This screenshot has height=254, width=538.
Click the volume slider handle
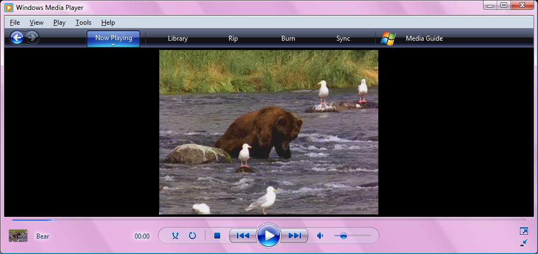tap(343, 236)
